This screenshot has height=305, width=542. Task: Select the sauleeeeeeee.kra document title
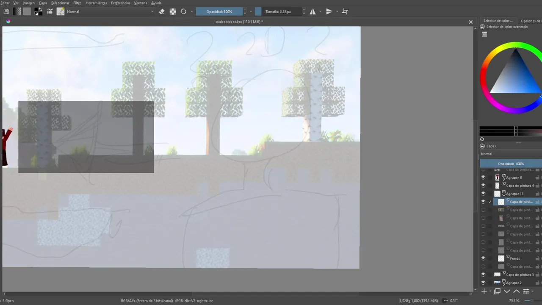(x=239, y=22)
